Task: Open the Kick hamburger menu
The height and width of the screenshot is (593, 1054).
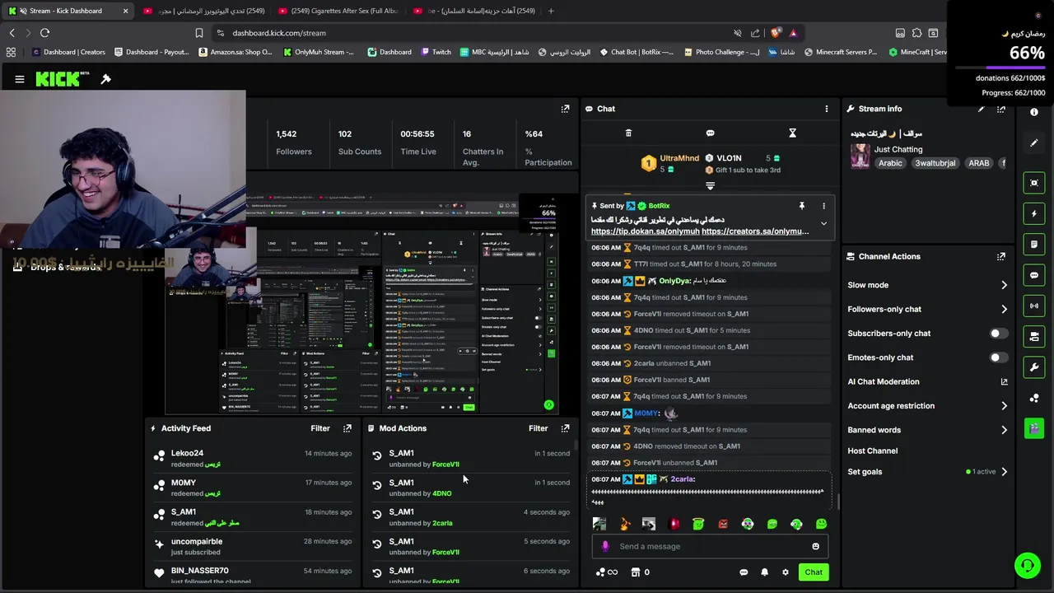Action: [x=19, y=79]
